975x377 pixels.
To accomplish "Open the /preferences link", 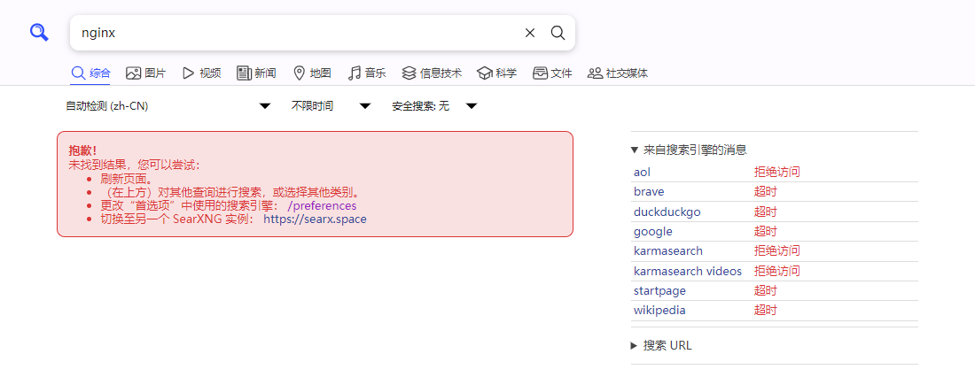I will click(322, 206).
